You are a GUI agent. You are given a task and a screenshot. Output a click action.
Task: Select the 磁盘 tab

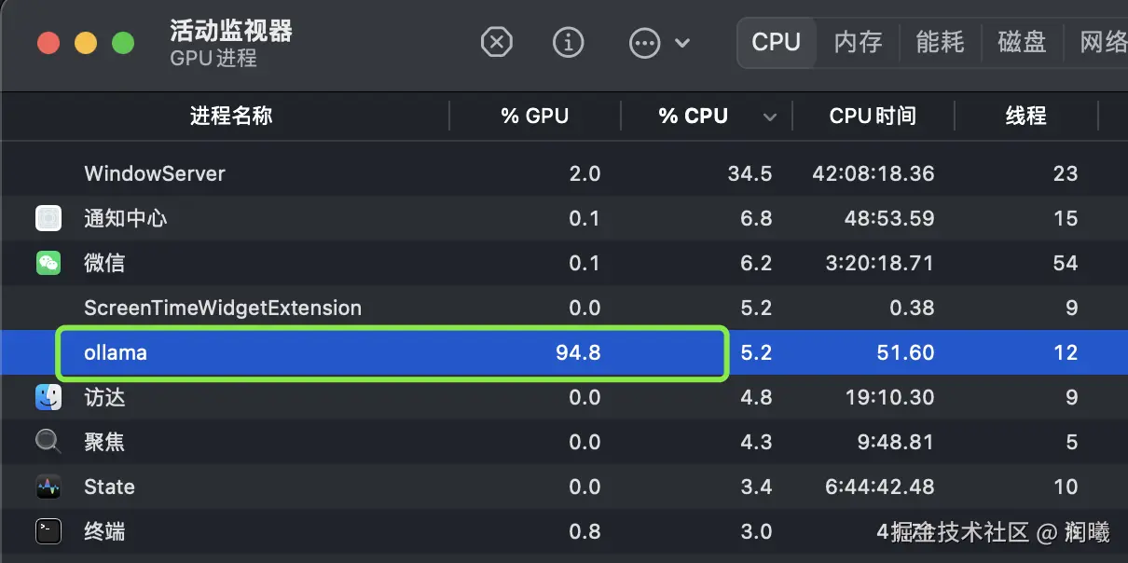pos(1022,42)
